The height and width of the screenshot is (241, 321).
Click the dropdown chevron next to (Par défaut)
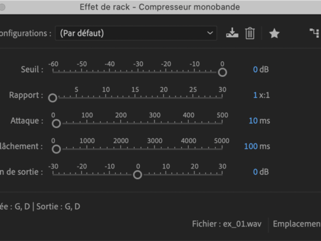210,33
